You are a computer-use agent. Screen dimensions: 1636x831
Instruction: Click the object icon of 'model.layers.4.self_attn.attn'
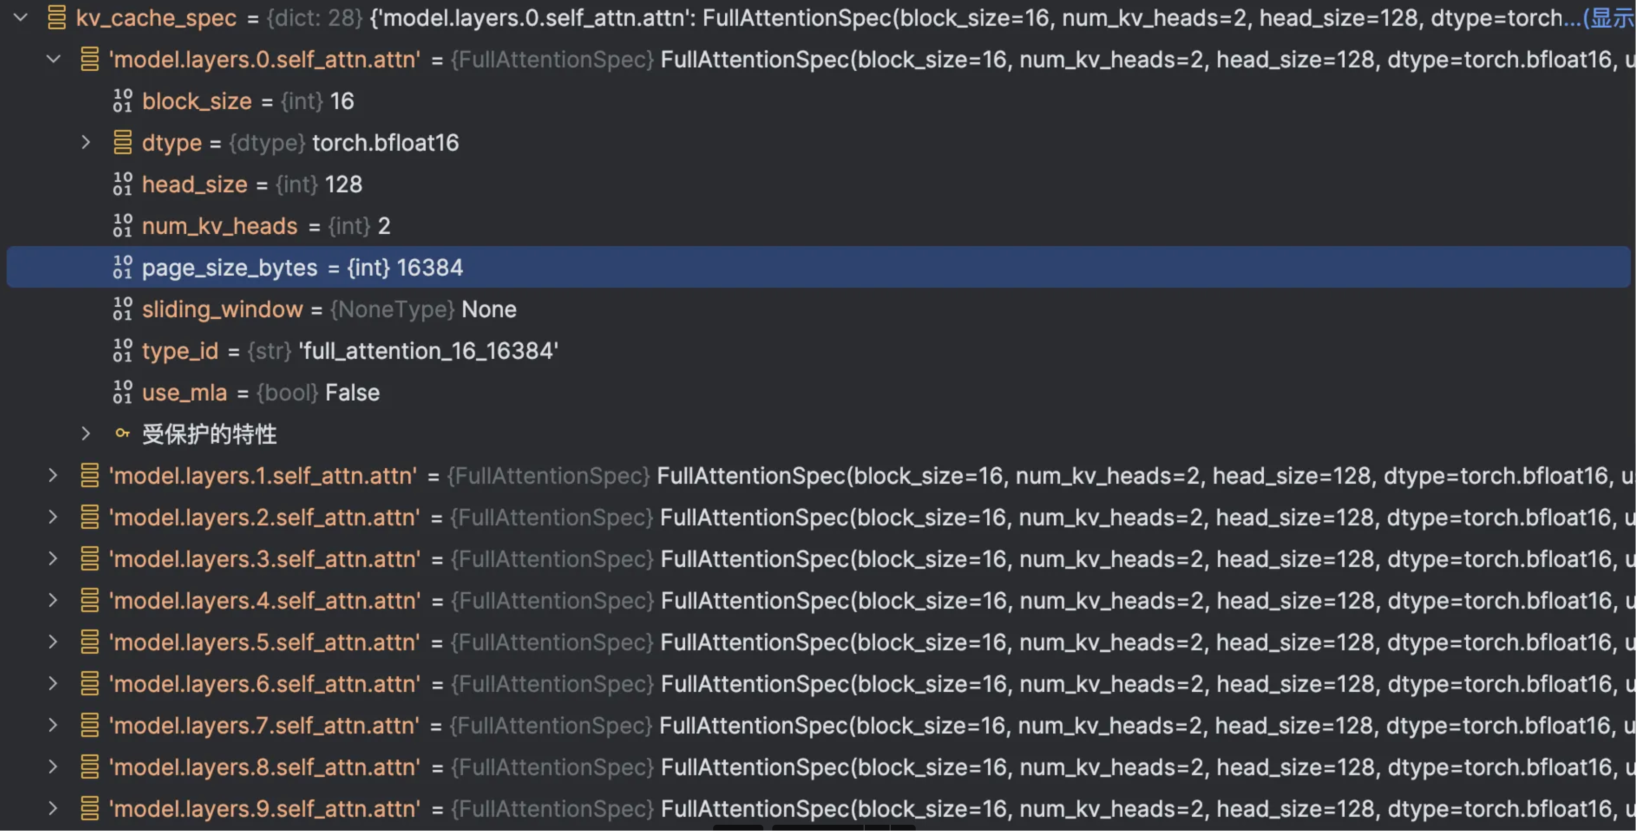tap(90, 600)
